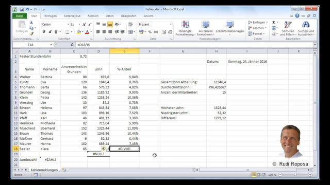Adjust the zoom slider handle

pos(295,175)
